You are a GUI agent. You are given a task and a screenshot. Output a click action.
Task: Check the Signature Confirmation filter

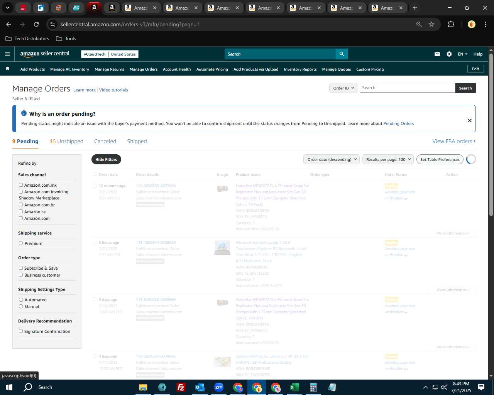pos(21,331)
